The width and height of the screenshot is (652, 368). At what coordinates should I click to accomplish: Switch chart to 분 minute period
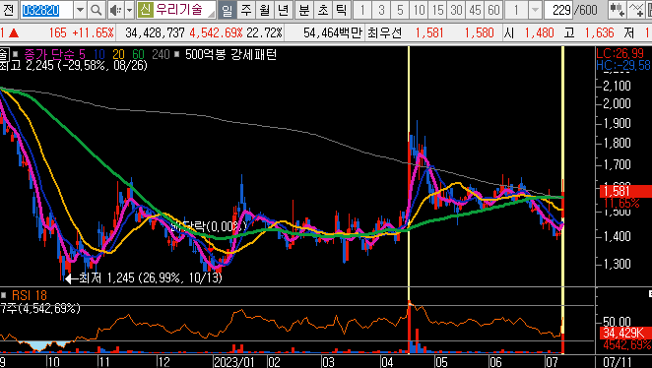tap(304, 10)
